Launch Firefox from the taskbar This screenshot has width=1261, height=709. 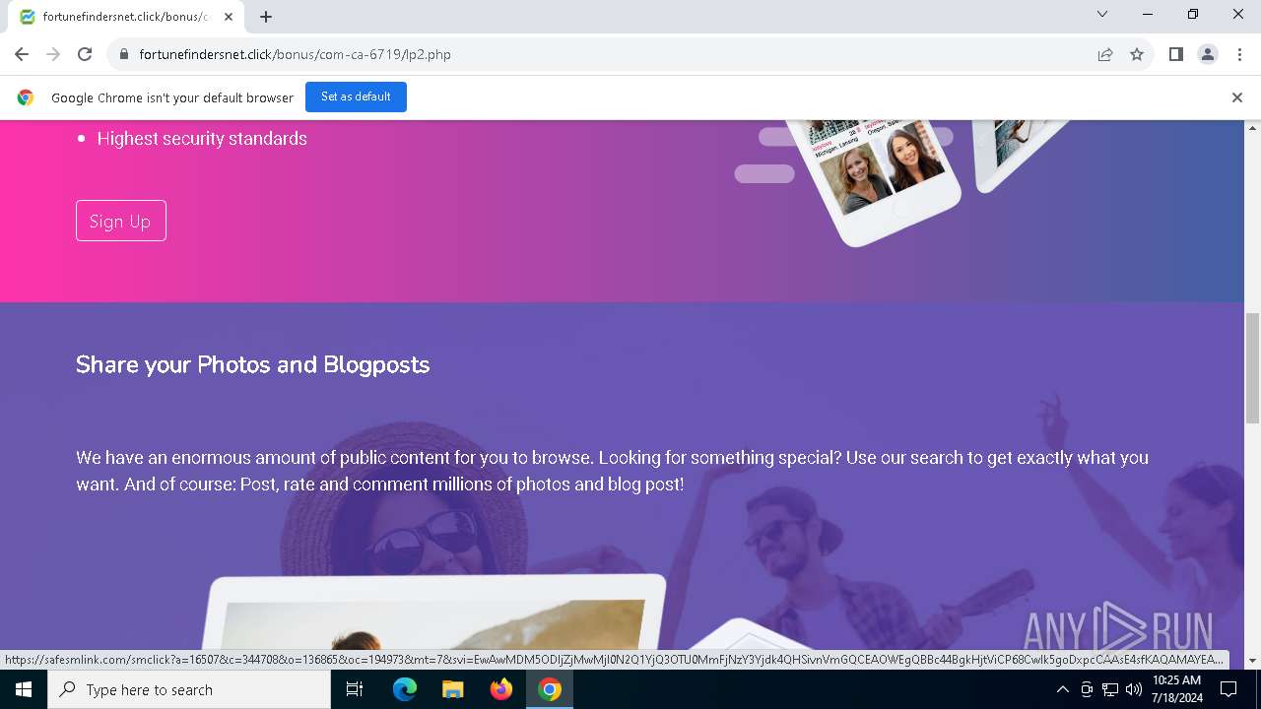(x=501, y=689)
